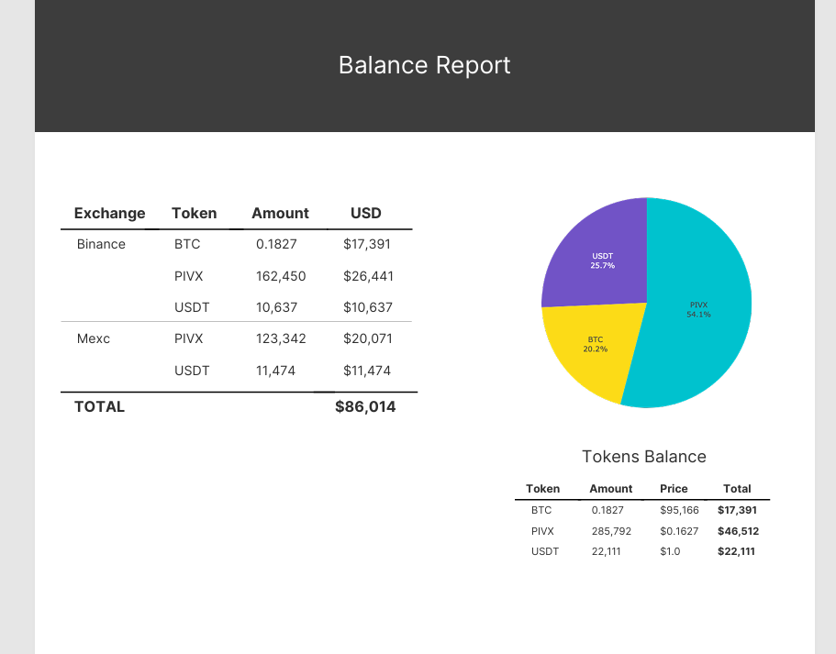This screenshot has height=654, width=836.
Task: Click the $95,166 BTC price
Action: [679, 510]
